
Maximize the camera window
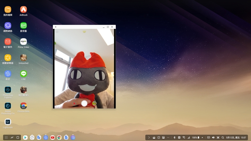(108, 27)
